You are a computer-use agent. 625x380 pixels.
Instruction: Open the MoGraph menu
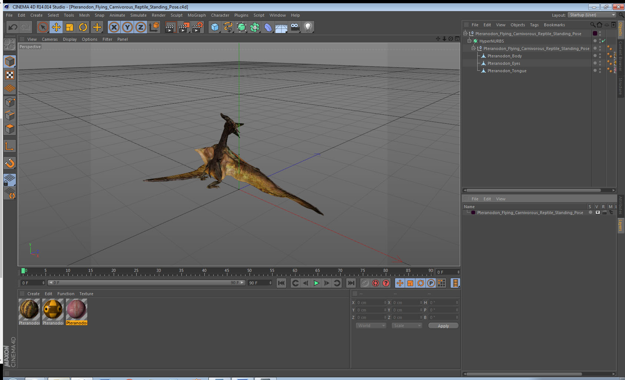(x=197, y=15)
